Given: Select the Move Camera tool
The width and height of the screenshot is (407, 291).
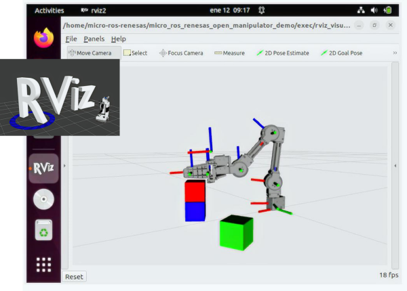Looking at the screenshot, I should tap(94, 53).
